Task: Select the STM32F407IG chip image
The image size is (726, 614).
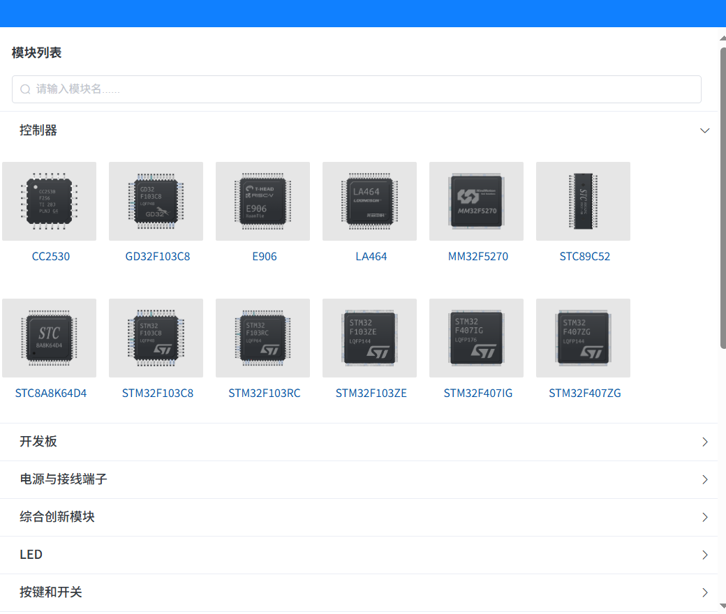Action: [x=476, y=338]
